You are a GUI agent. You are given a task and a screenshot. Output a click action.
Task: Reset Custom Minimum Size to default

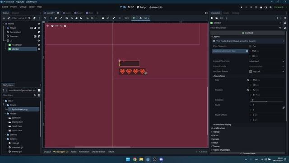point(247,51)
